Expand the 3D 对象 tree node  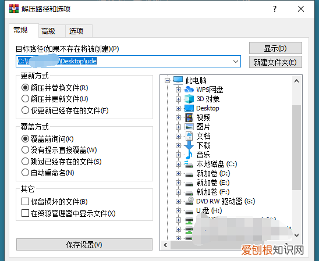[178, 99]
